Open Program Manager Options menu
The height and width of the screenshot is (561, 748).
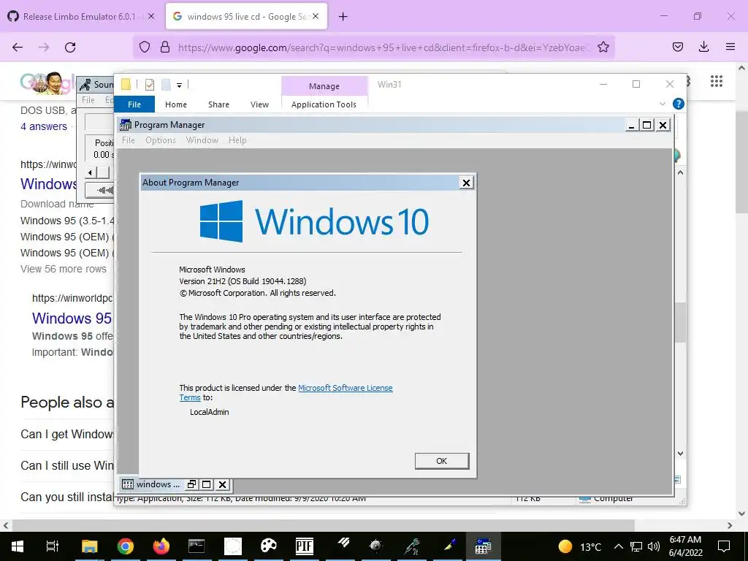click(160, 140)
